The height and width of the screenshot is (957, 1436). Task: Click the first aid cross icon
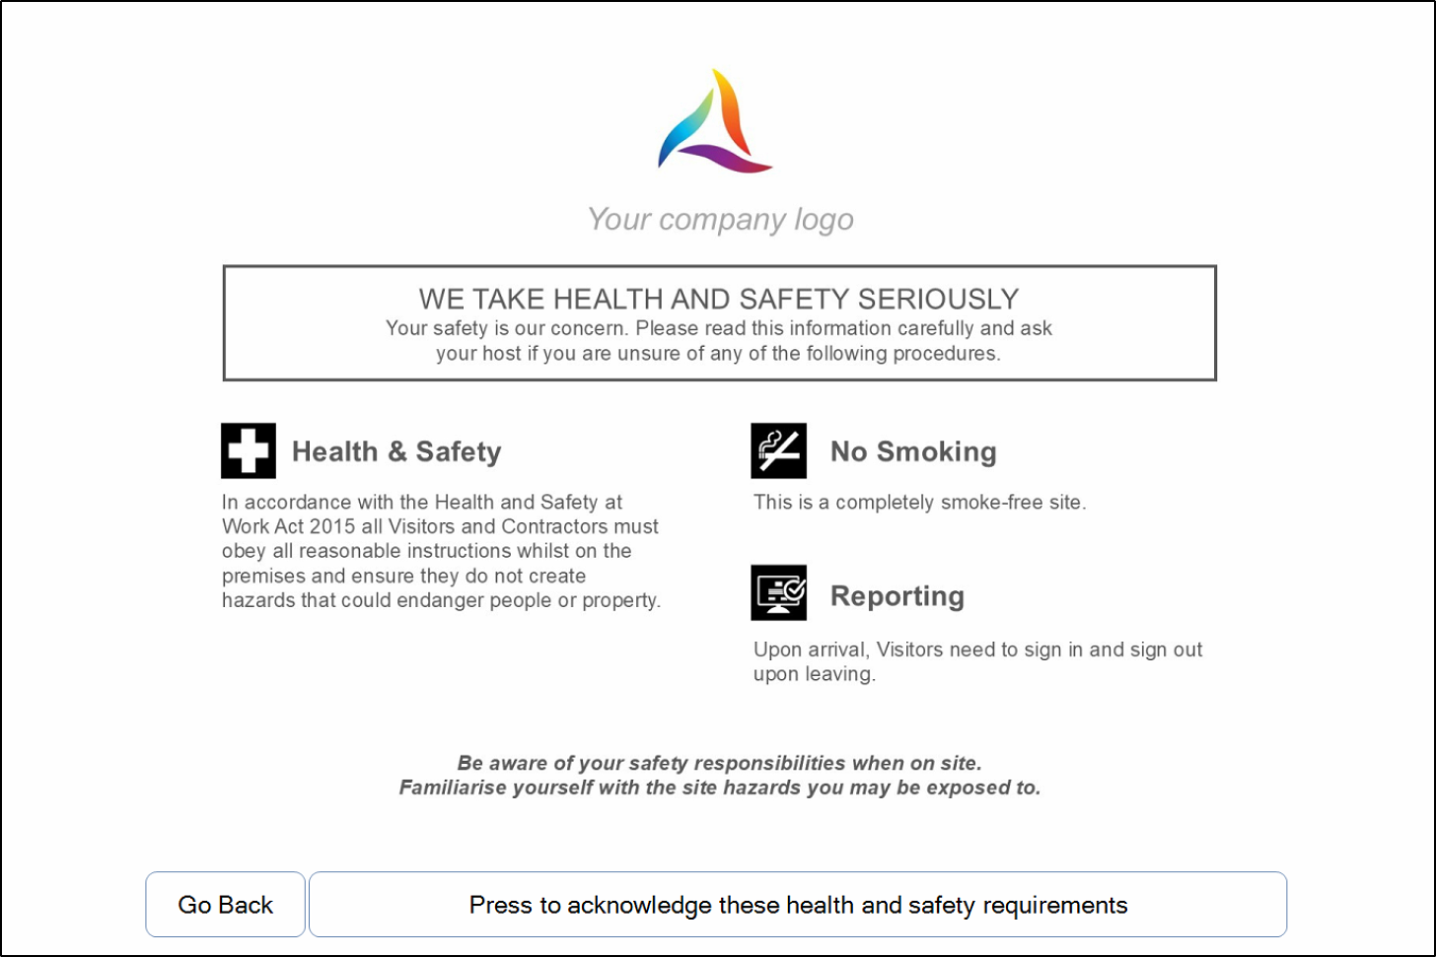(249, 450)
